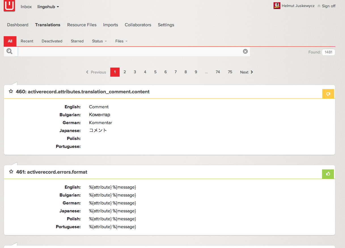Click Helmut Juskewycz avatar picture
The image size is (345, 248).
tap(277, 6)
